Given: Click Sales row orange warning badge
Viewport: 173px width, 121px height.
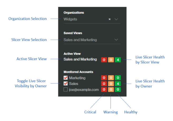Looking at the screenshot, I should [111, 84].
